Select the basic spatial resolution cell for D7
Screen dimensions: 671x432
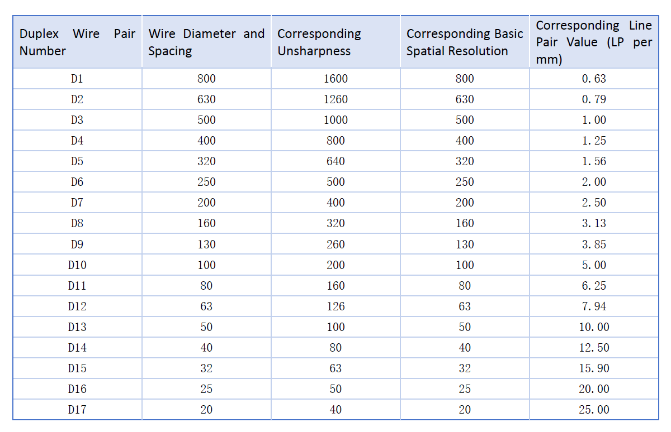[x=465, y=203]
